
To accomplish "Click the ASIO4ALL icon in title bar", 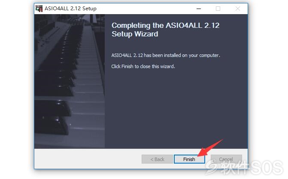I will click(39, 9).
